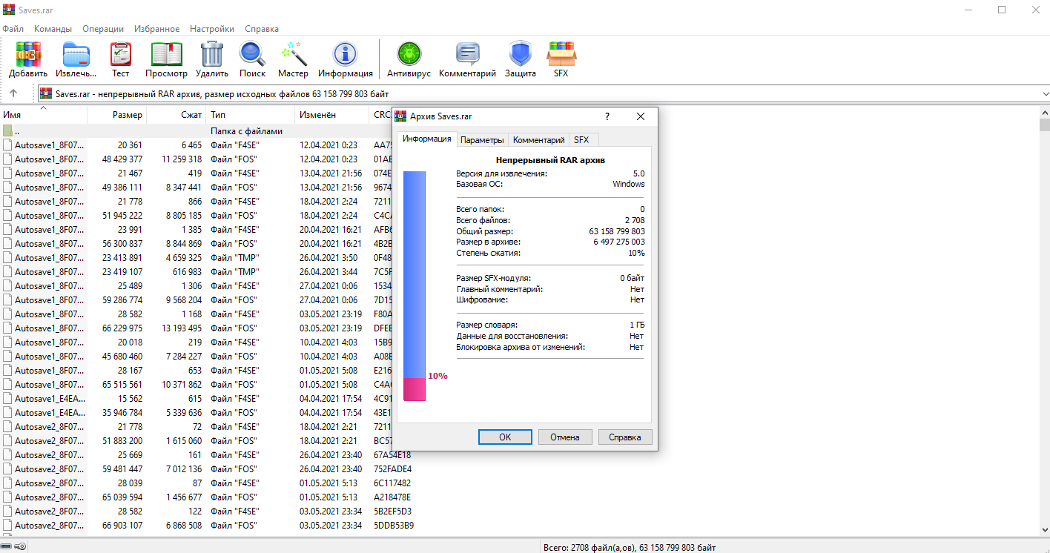The image size is (1050, 553).
Task: Click the Извлечь (Extract) toolbar icon
Action: tap(76, 56)
